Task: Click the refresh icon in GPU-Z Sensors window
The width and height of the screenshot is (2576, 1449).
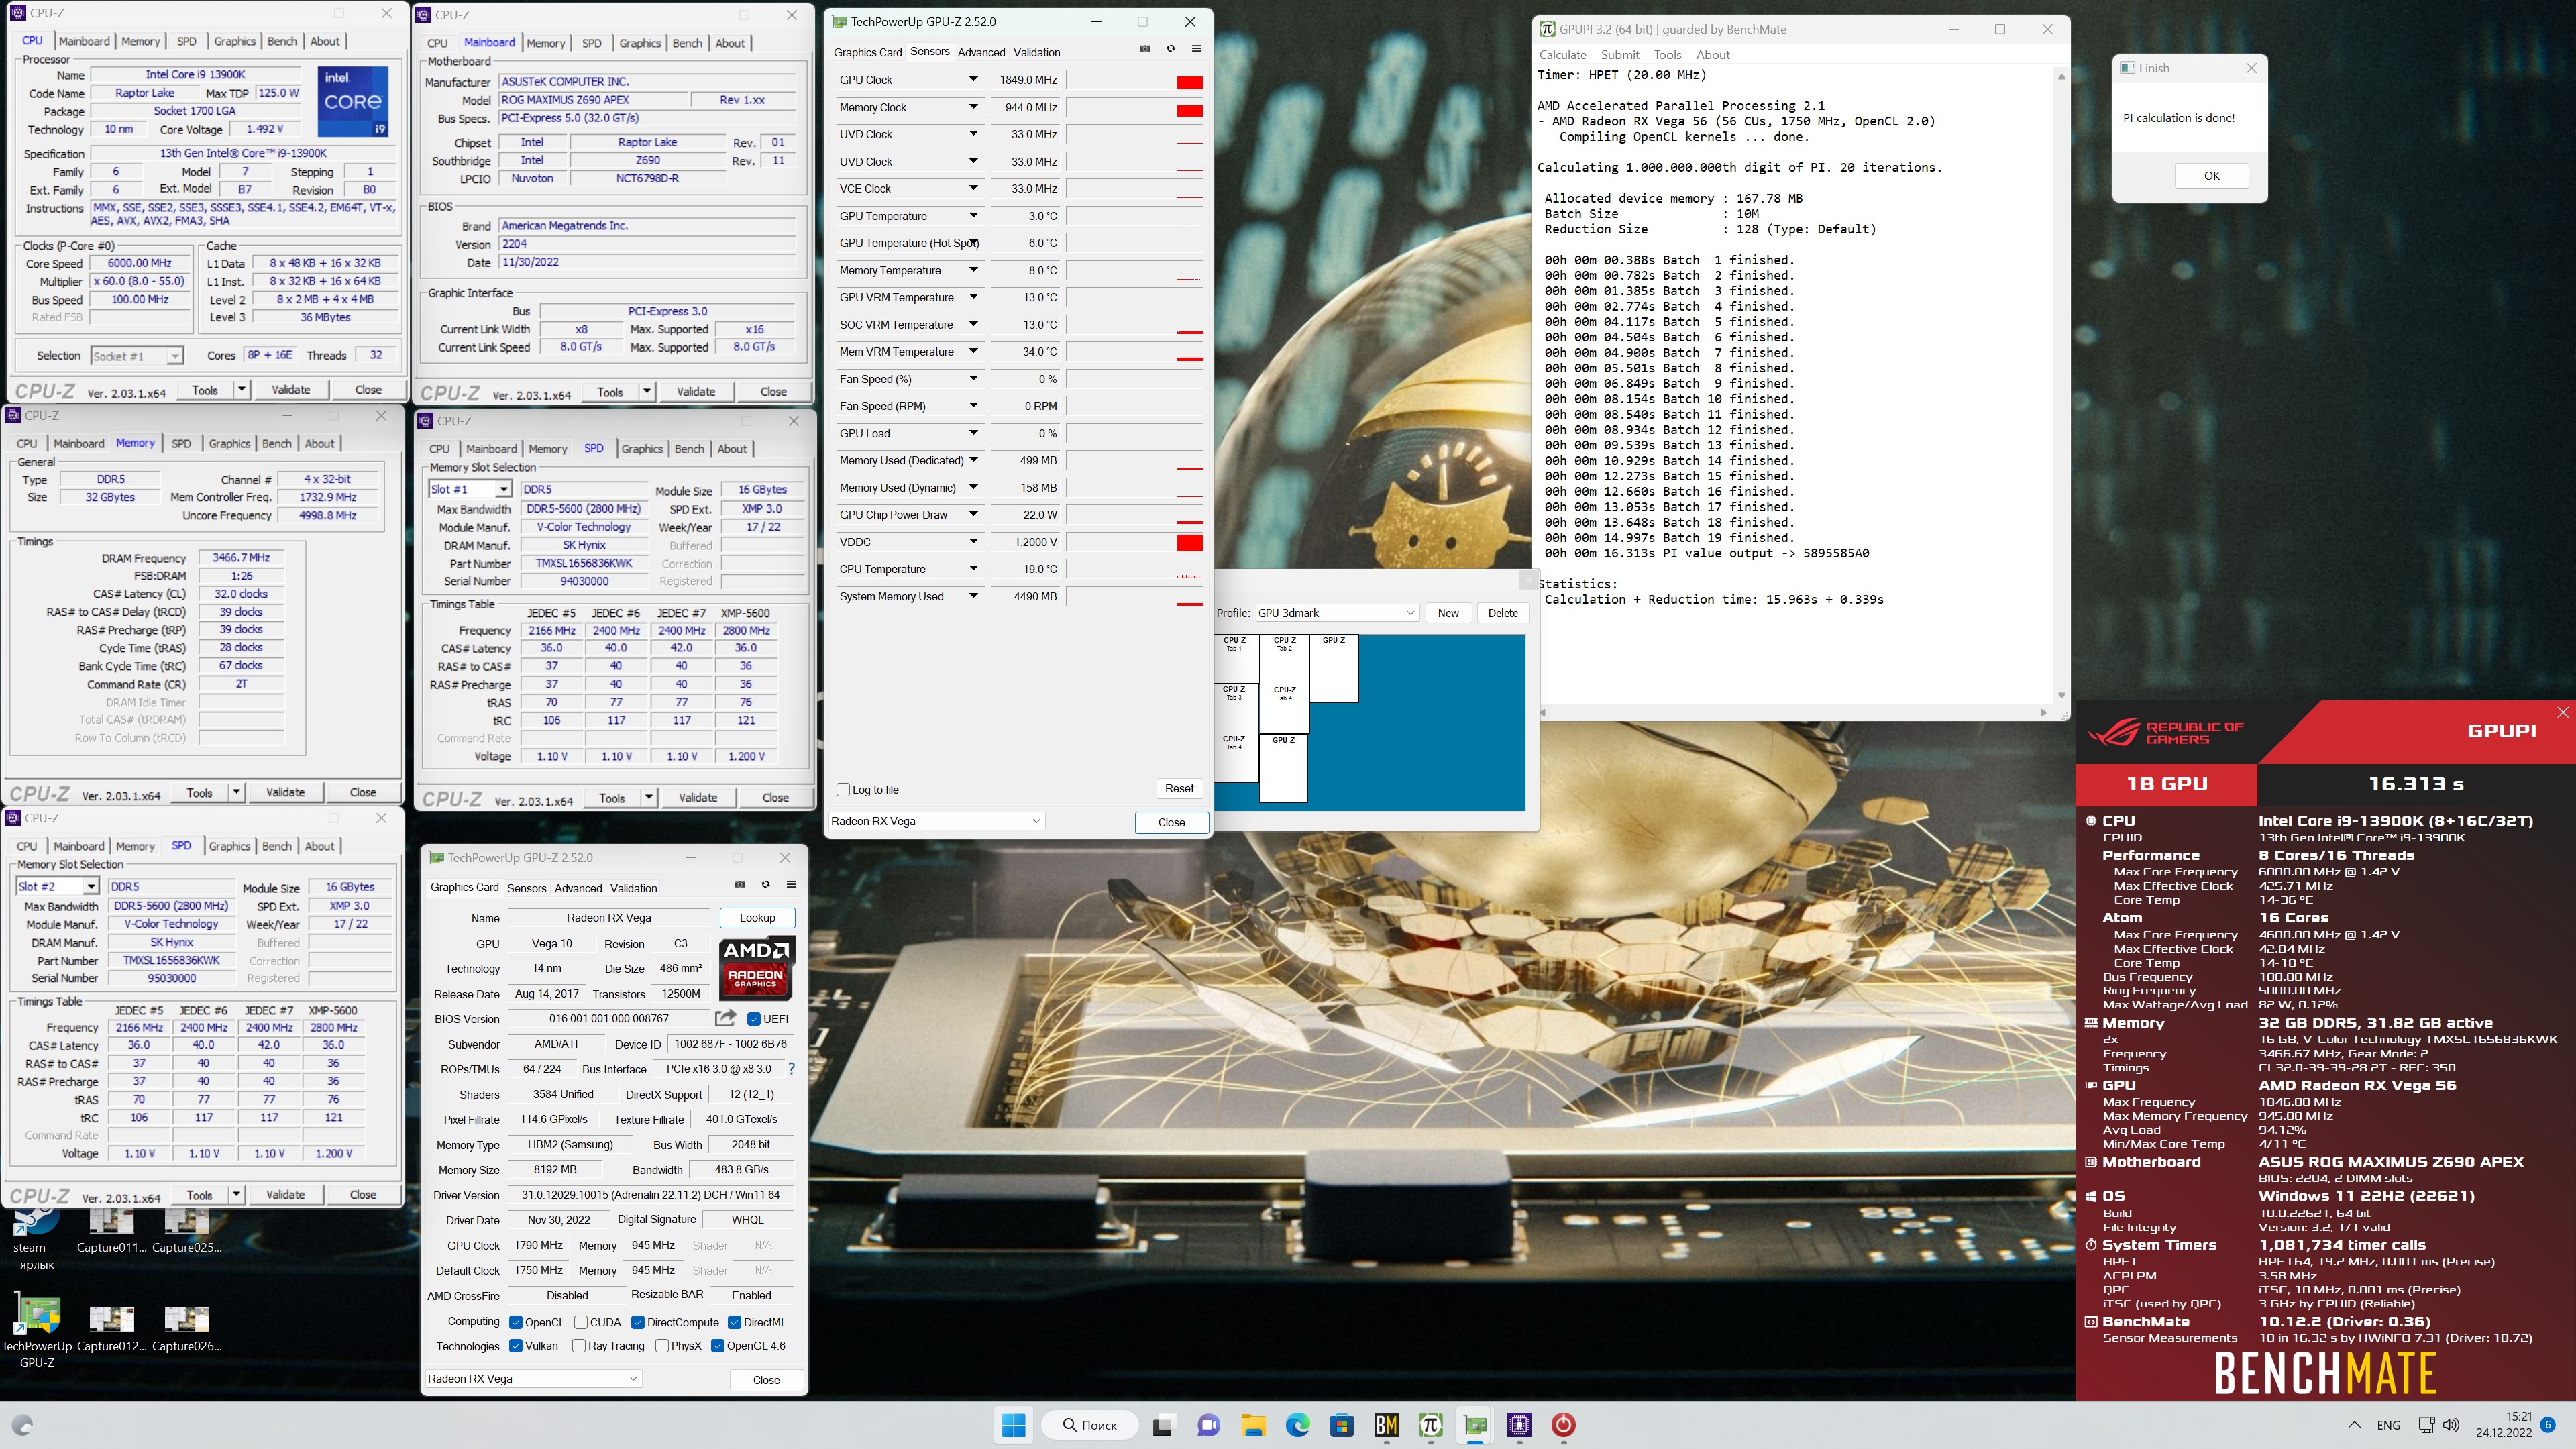Action: point(1171,49)
